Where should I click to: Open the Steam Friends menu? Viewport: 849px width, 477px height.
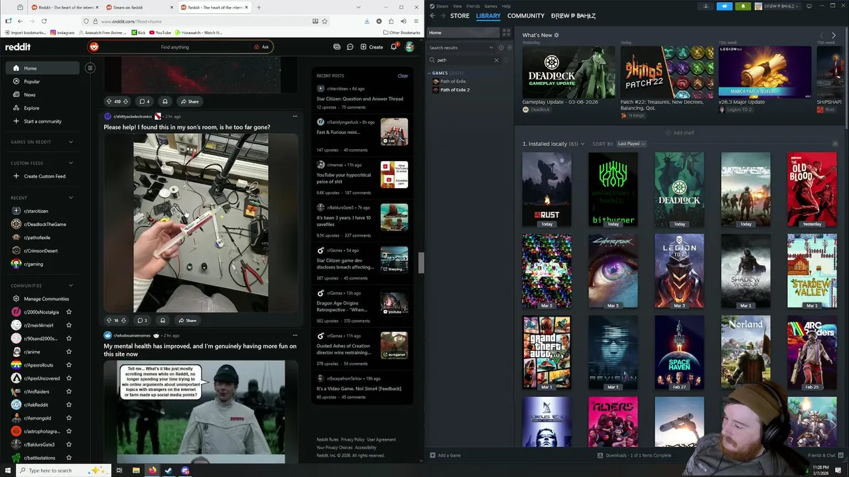[473, 6]
